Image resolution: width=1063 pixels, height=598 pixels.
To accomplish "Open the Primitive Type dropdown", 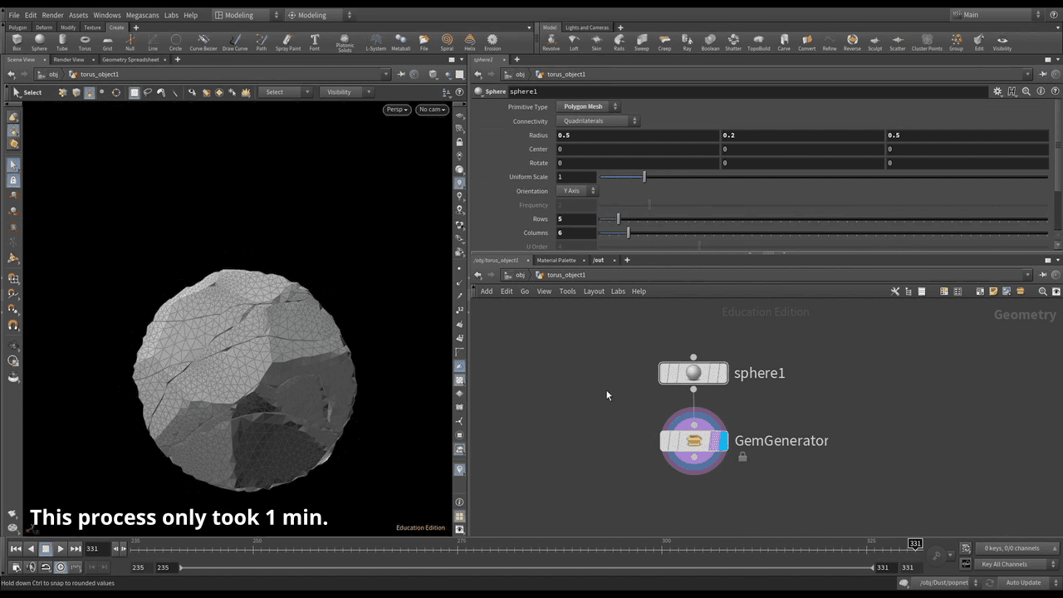I will pyautogui.click(x=588, y=107).
